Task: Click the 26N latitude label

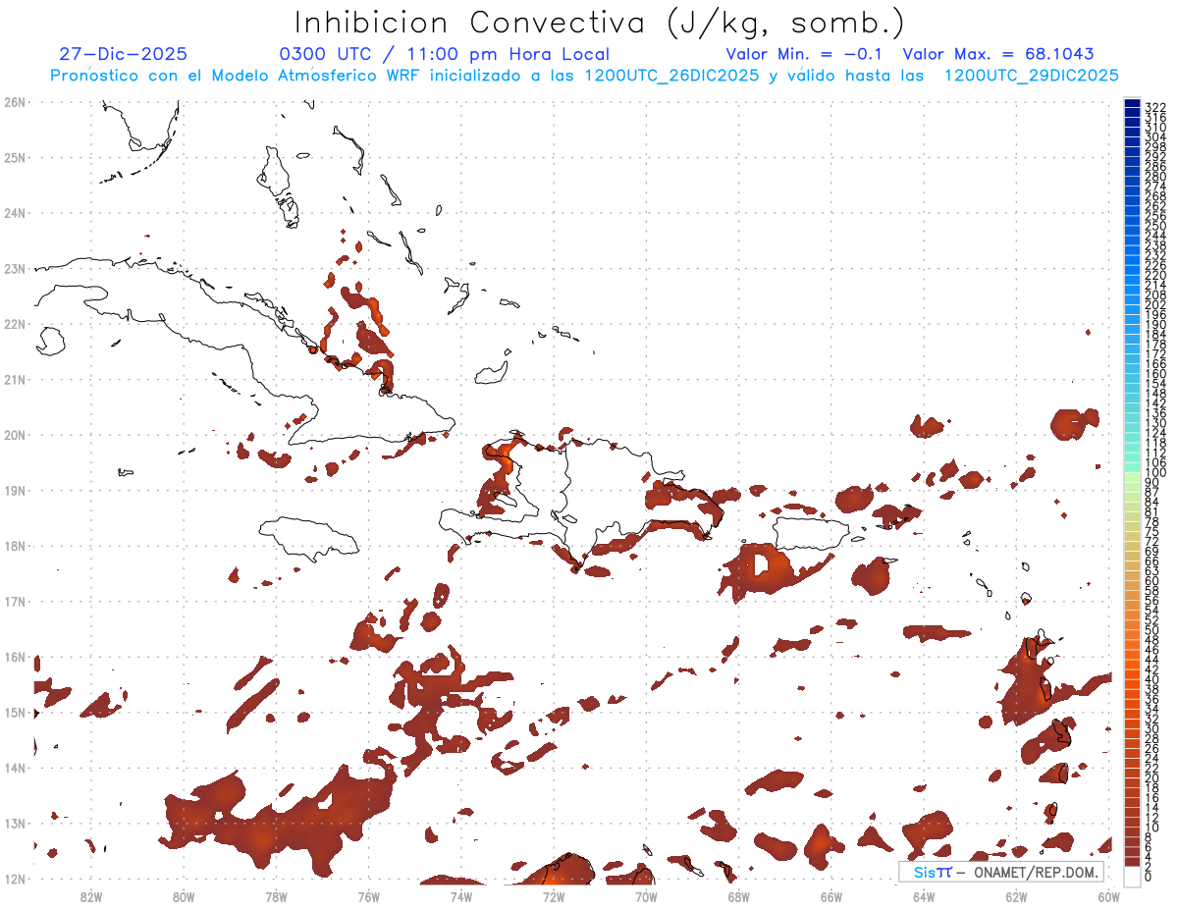Action: click(x=15, y=102)
